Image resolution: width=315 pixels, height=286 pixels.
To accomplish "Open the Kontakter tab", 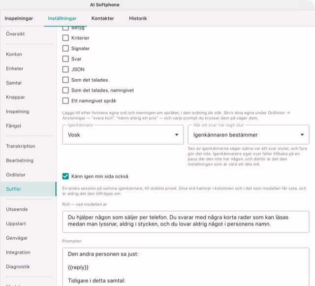I will pyautogui.click(x=103, y=18).
